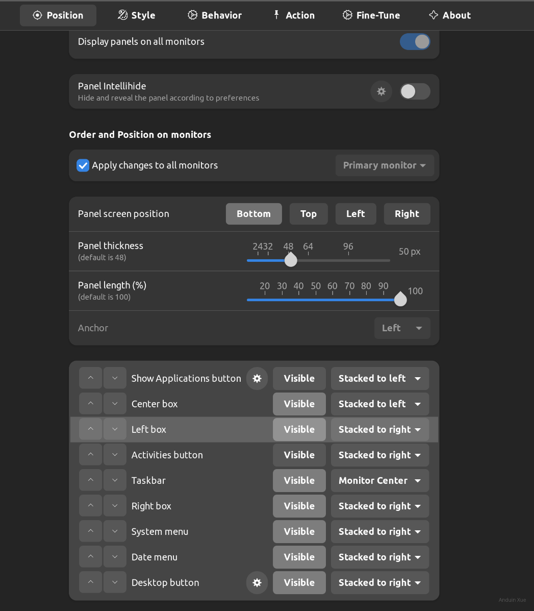Move Taskbar up with arrow icon
This screenshot has height=611, width=534.
[91, 480]
